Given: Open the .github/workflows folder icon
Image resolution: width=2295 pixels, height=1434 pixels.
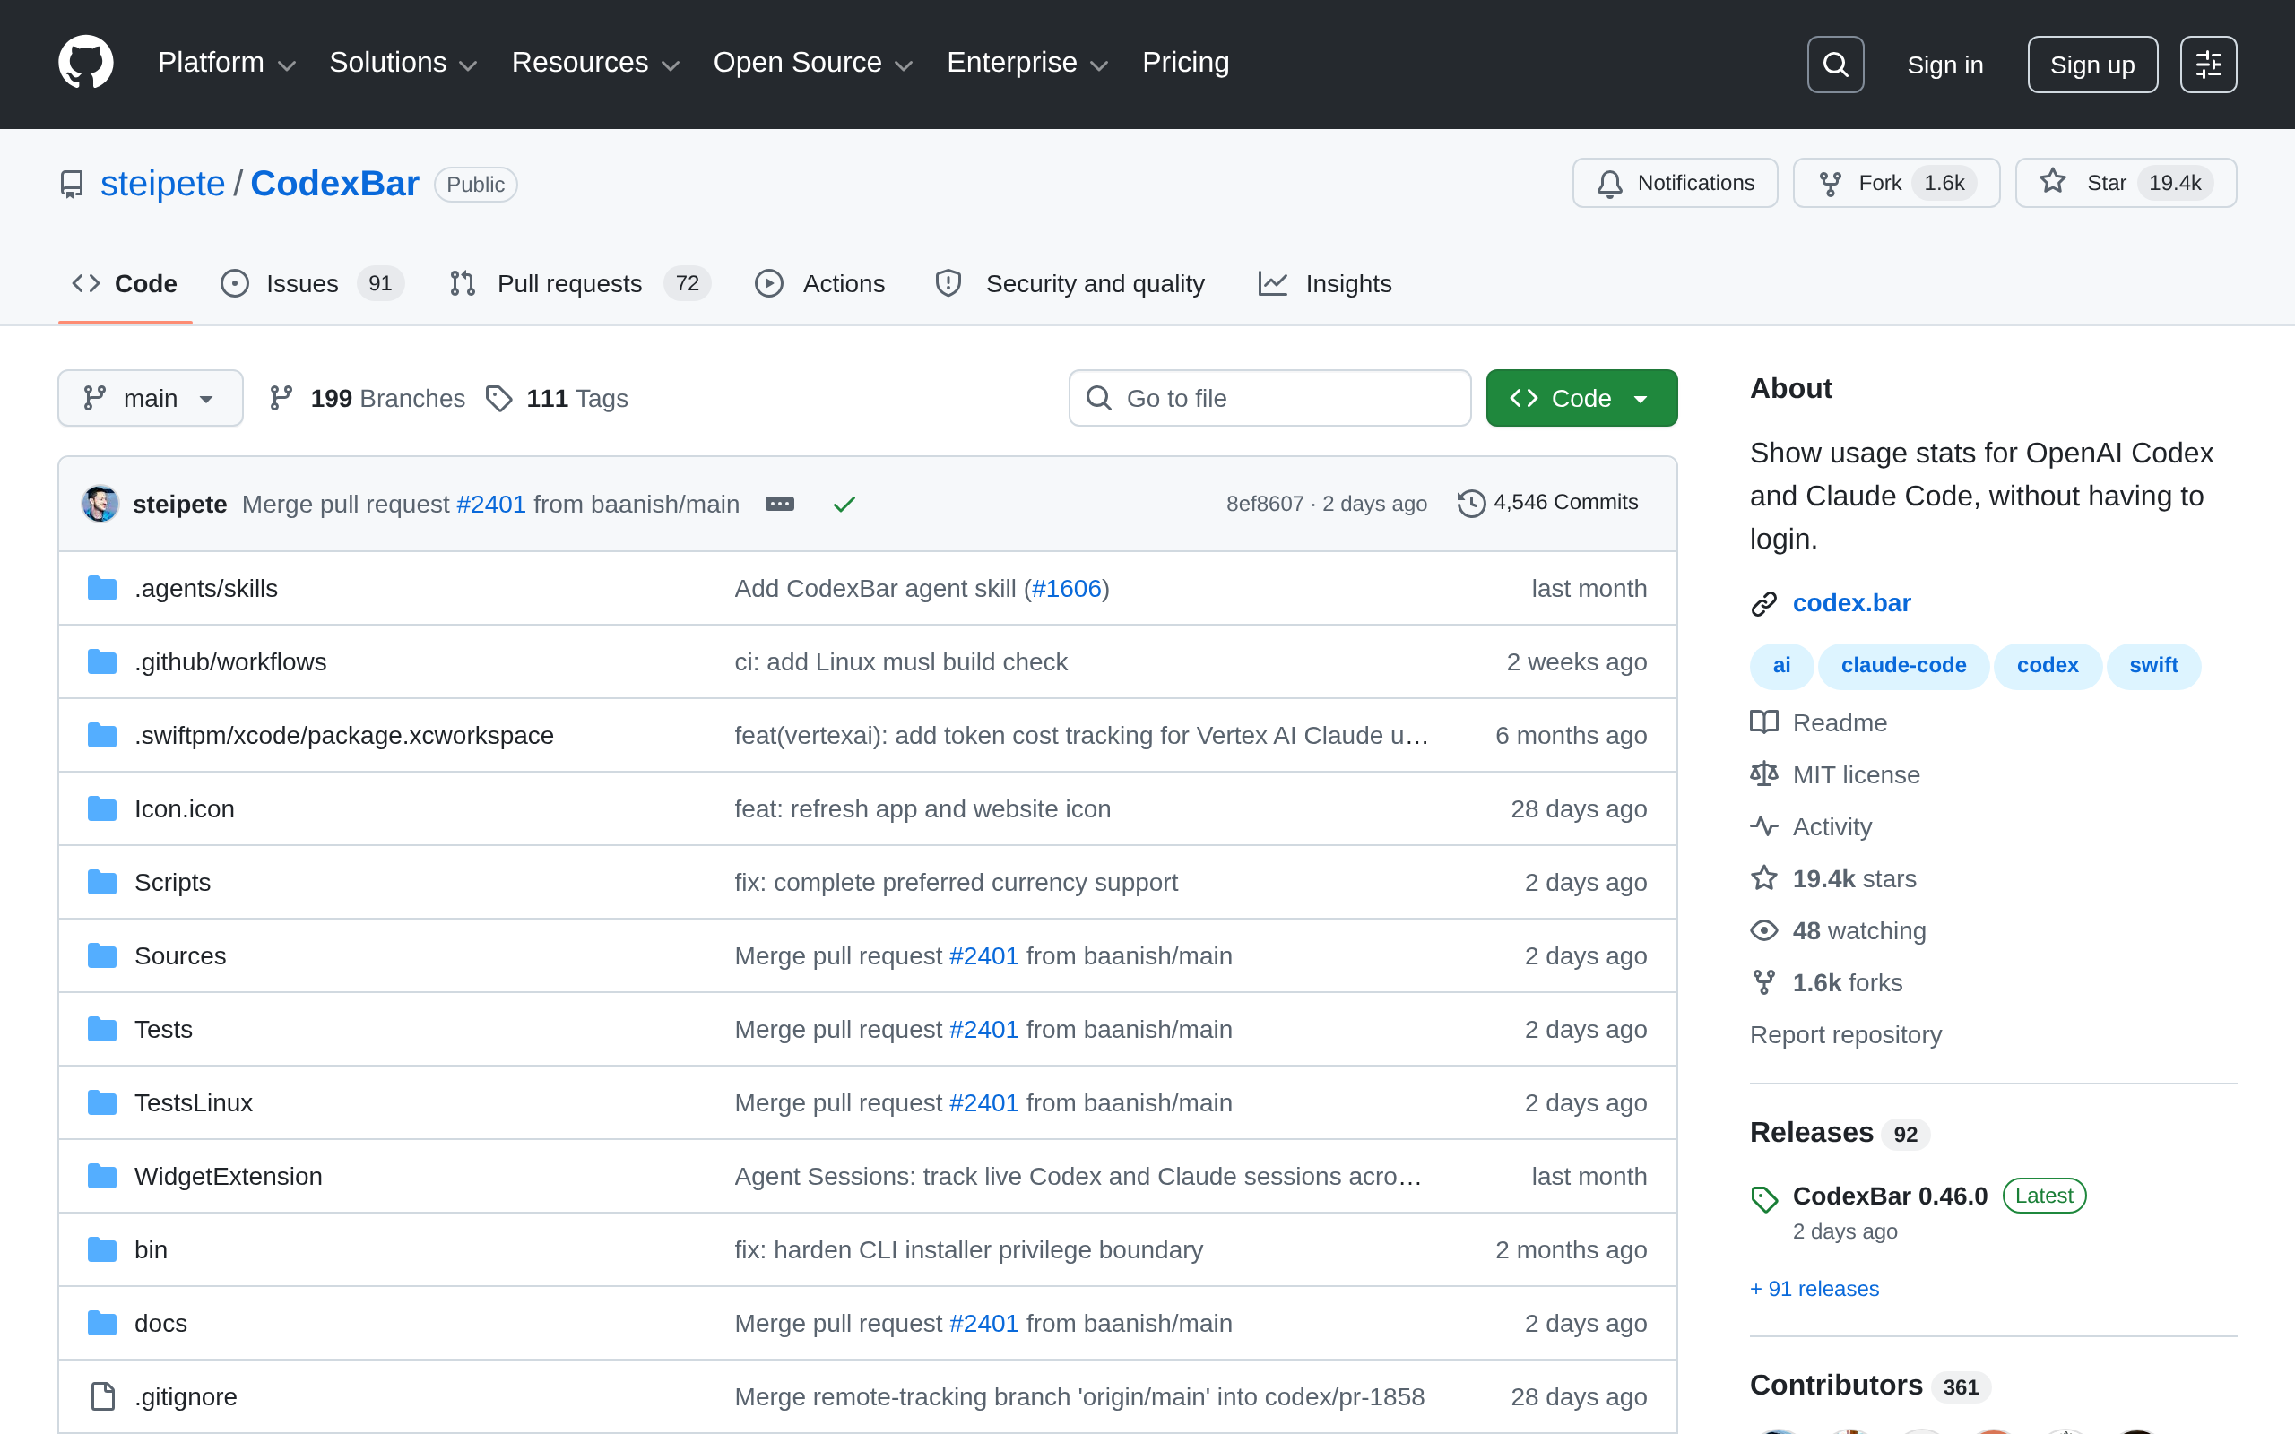Looking at the screenshot, I should pos(102,662).
